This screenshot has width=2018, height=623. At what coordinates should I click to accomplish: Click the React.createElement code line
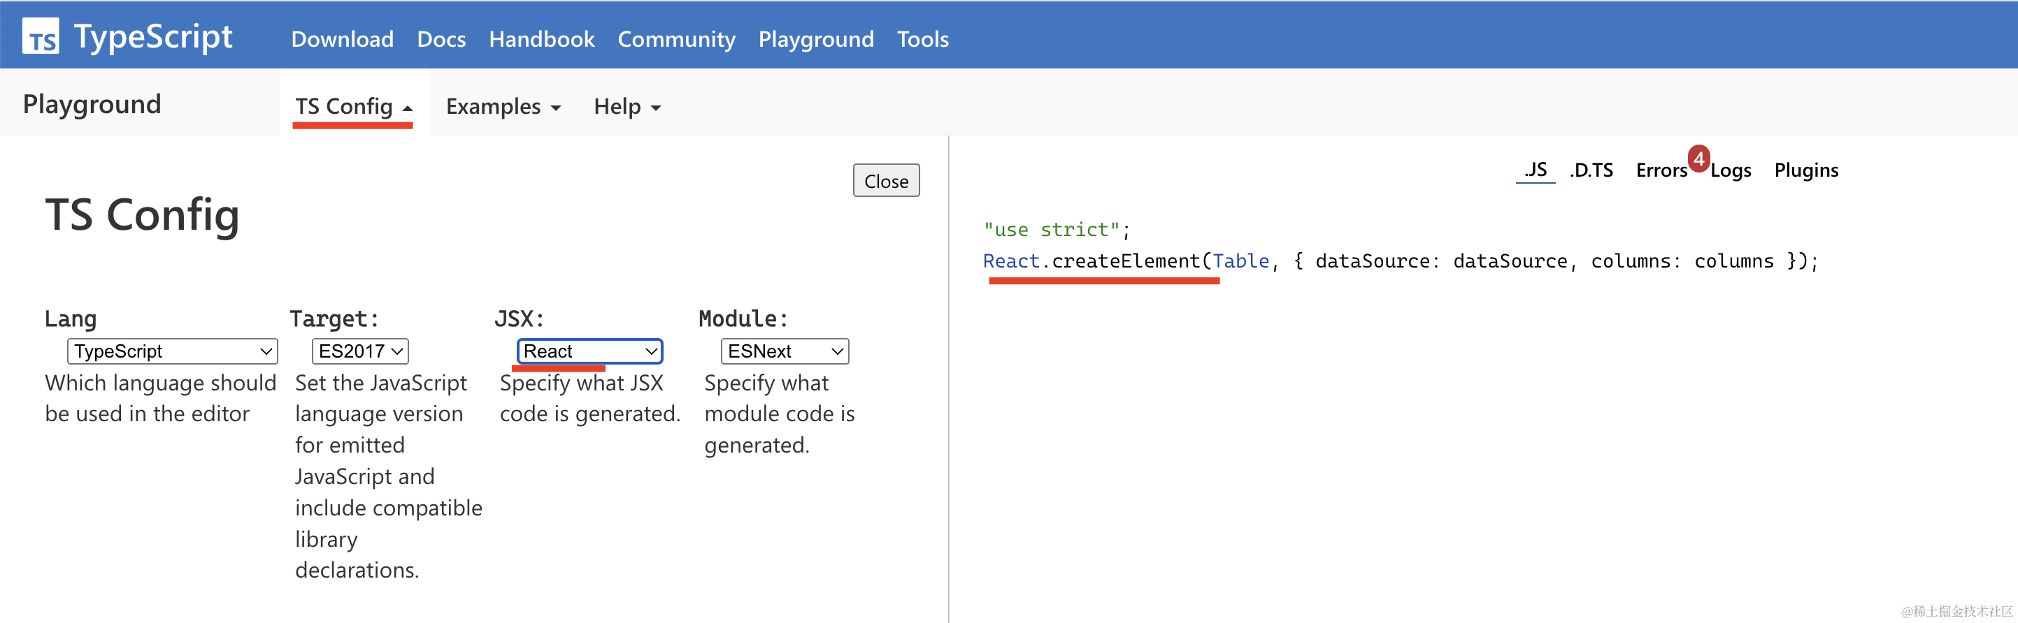[1401, 261]
